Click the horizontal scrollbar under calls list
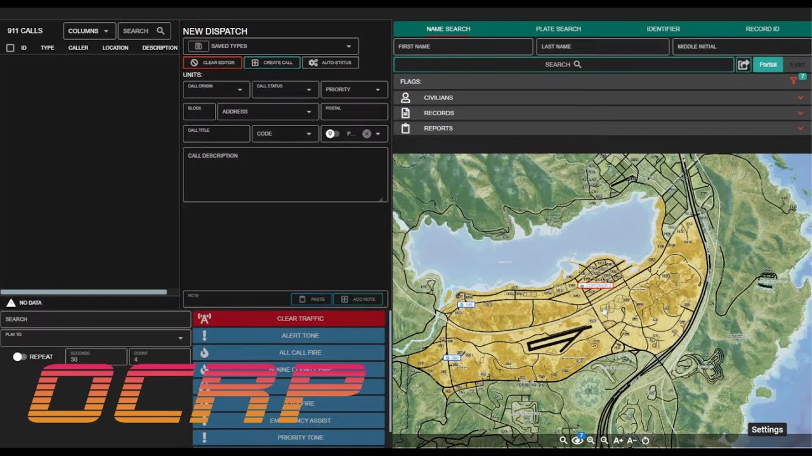This screenshot has height=456, width=812. tap(84, 292)
